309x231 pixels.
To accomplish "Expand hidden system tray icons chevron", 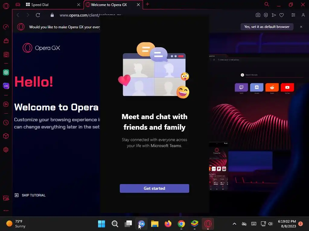I will pos(234,224).
